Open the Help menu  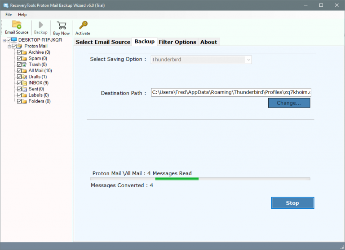tap(22, 15)
